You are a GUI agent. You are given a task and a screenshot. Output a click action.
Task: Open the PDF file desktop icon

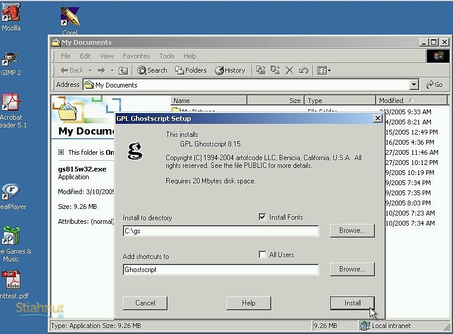[x=13, y=285]
